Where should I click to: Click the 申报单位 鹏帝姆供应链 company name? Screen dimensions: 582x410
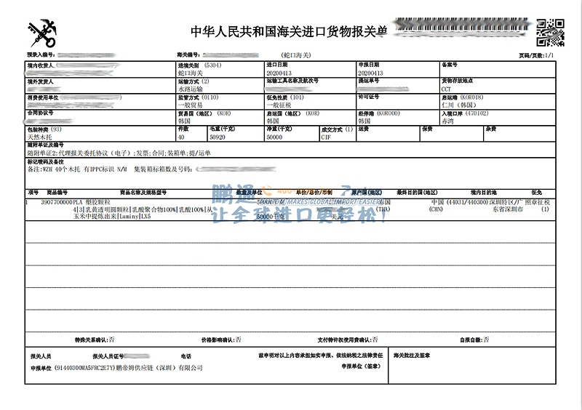point(167,369)
